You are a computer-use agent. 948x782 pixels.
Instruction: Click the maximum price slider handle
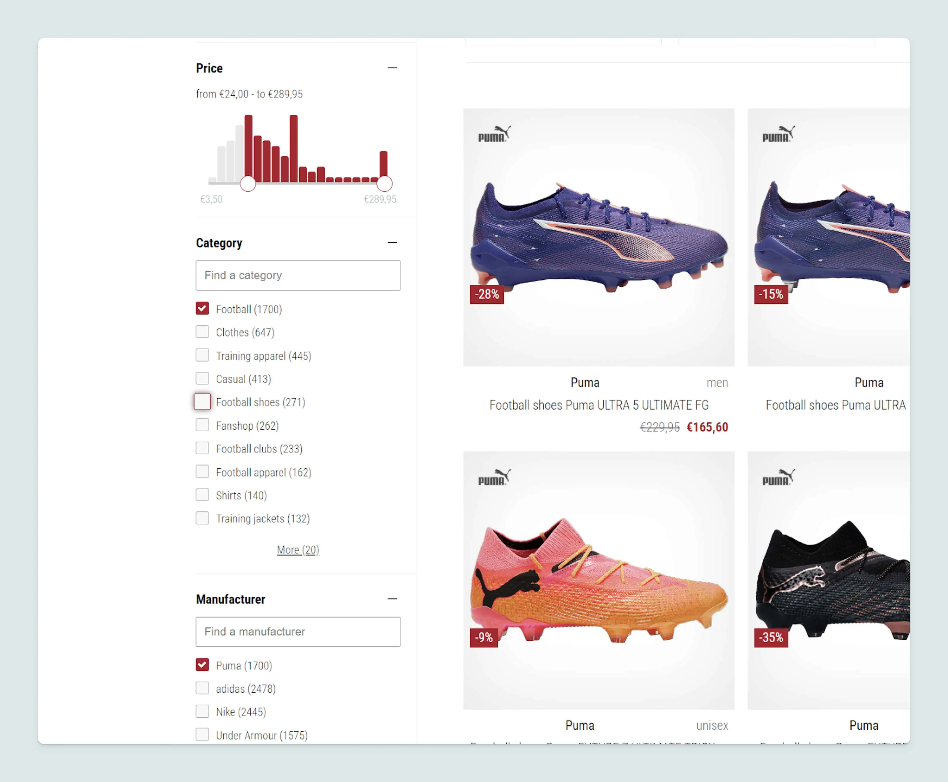384,183
